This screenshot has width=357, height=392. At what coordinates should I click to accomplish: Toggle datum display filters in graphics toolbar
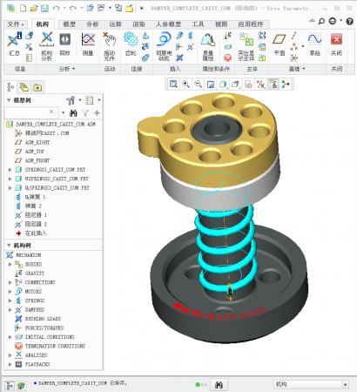pos(261,84)
